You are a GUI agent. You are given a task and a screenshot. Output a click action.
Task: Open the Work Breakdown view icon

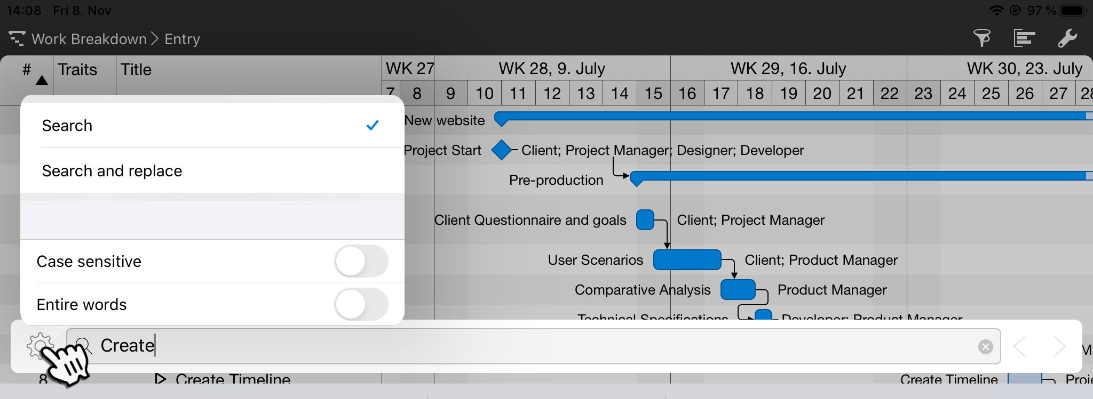tap(17, 38)
